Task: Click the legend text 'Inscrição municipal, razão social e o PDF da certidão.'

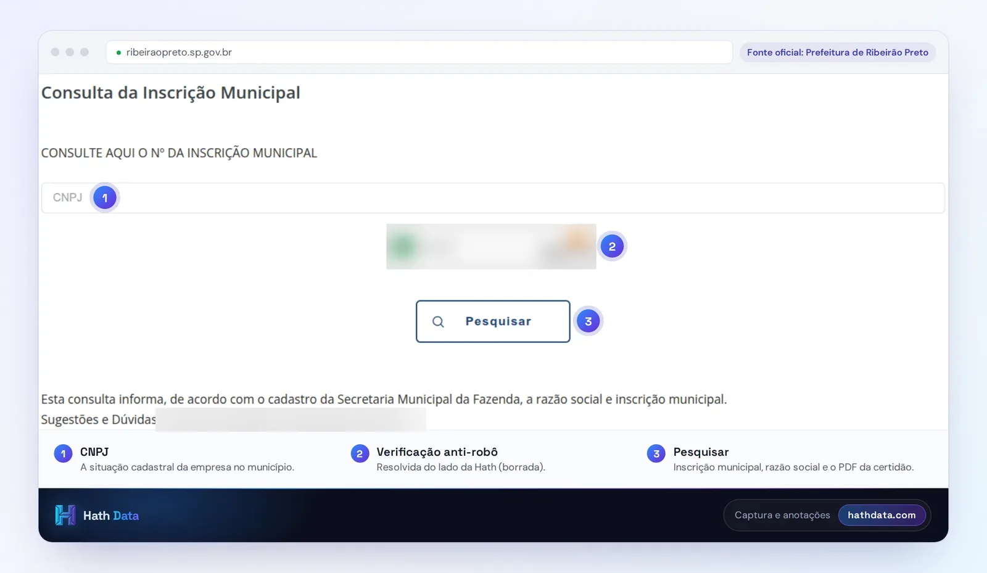Action: pyautogui.click(x=793, y=468)
